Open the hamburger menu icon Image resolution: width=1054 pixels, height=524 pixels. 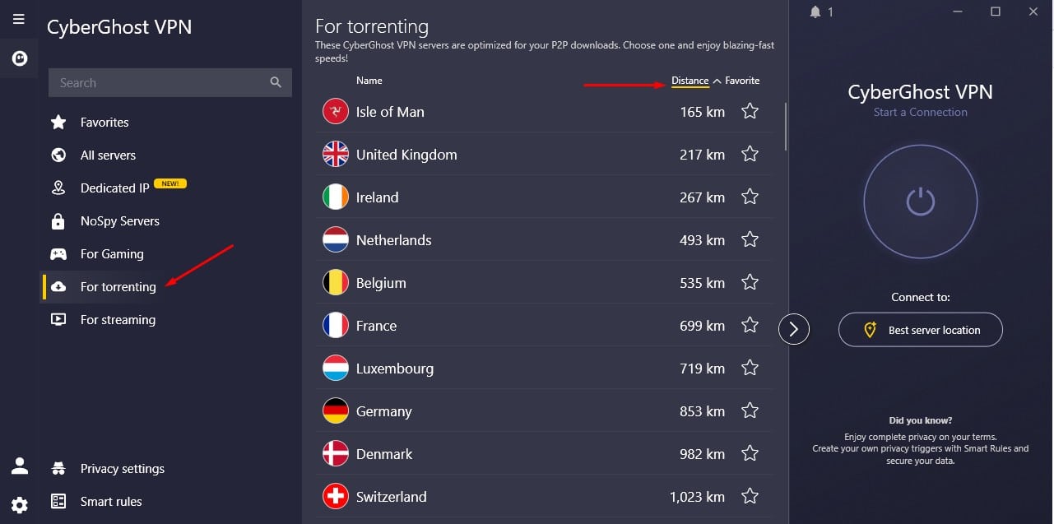coord(19,19)
